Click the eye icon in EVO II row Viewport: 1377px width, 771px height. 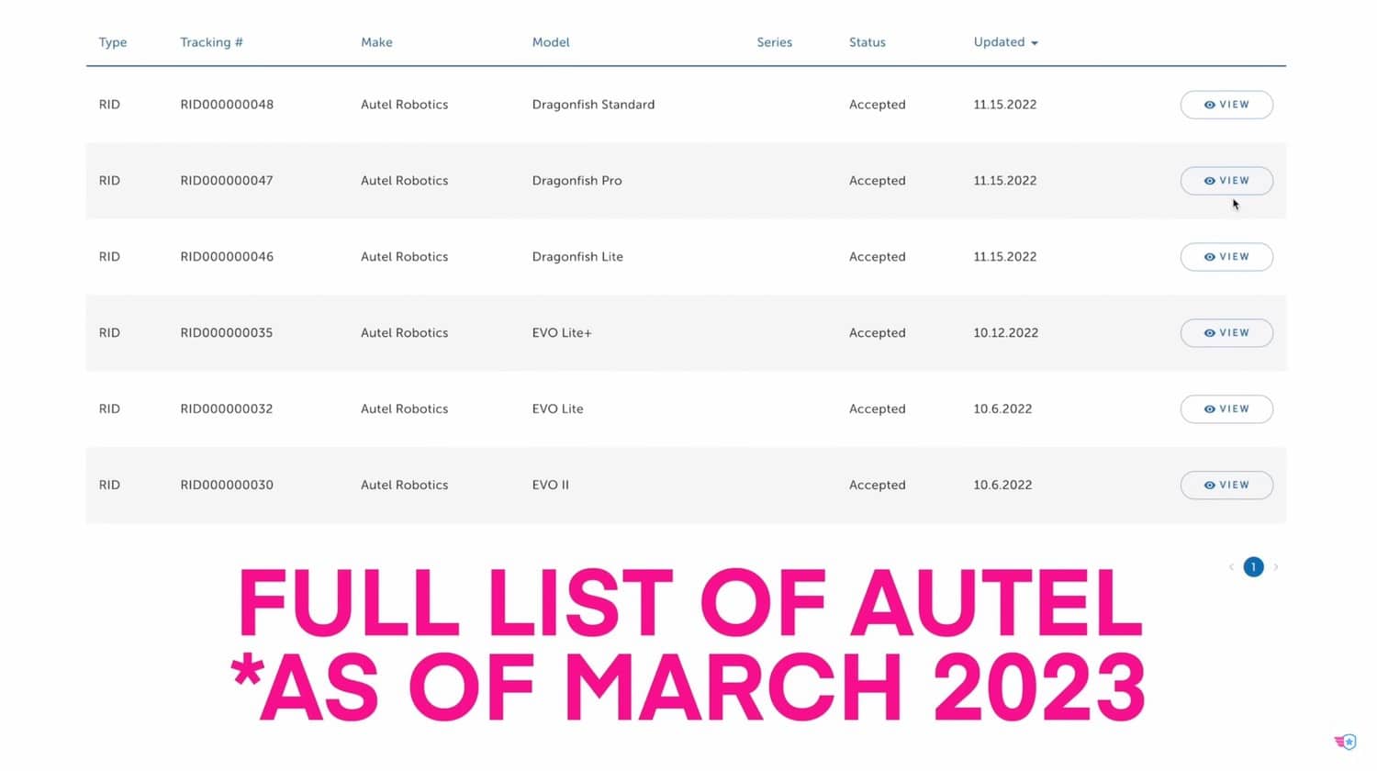(x=1210, y=486)
